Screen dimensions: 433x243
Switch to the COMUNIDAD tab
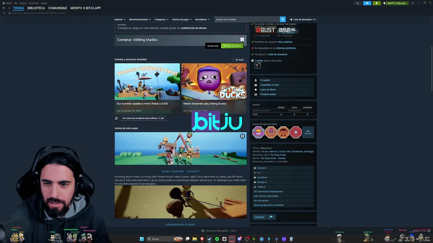pyautogui.click(x=58, y=8)
